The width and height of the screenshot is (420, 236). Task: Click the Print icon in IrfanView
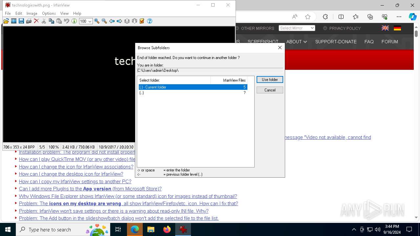click(29, 21)
